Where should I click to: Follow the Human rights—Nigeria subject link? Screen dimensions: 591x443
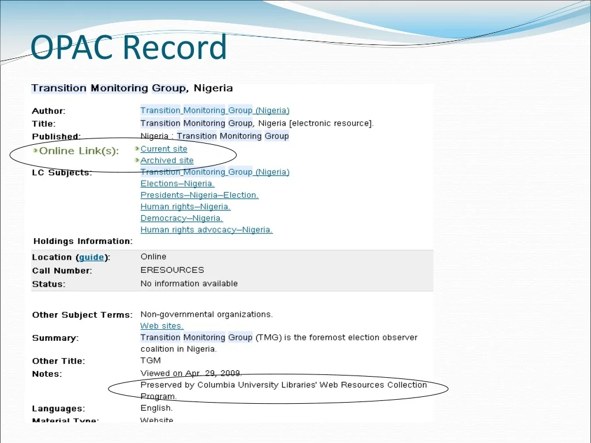(185, 207)
